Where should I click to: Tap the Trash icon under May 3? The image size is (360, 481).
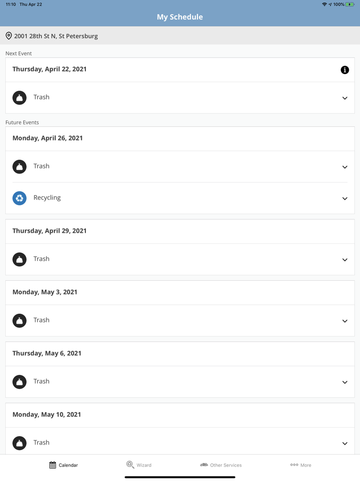20,320
